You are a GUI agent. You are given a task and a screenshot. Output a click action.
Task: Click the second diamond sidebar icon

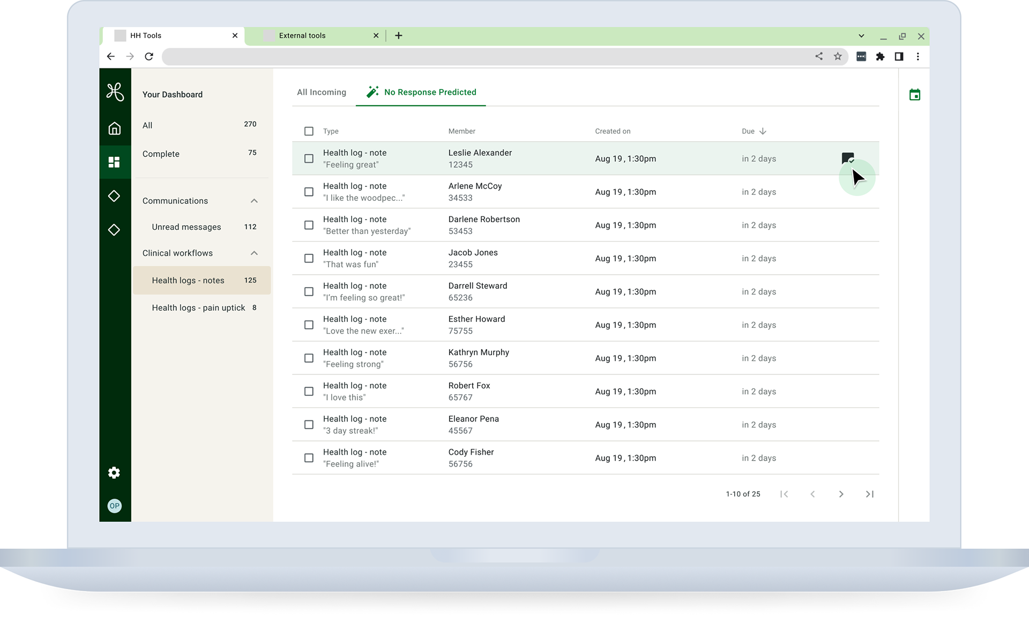(x=114, y=230)
